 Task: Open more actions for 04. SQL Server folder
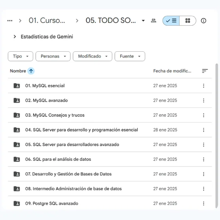(x=203, y=130)
